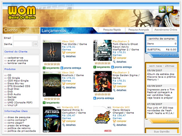Open the yellow mail envelope icon
Viewport: 182px width, 136px height.
pos(170,9)
